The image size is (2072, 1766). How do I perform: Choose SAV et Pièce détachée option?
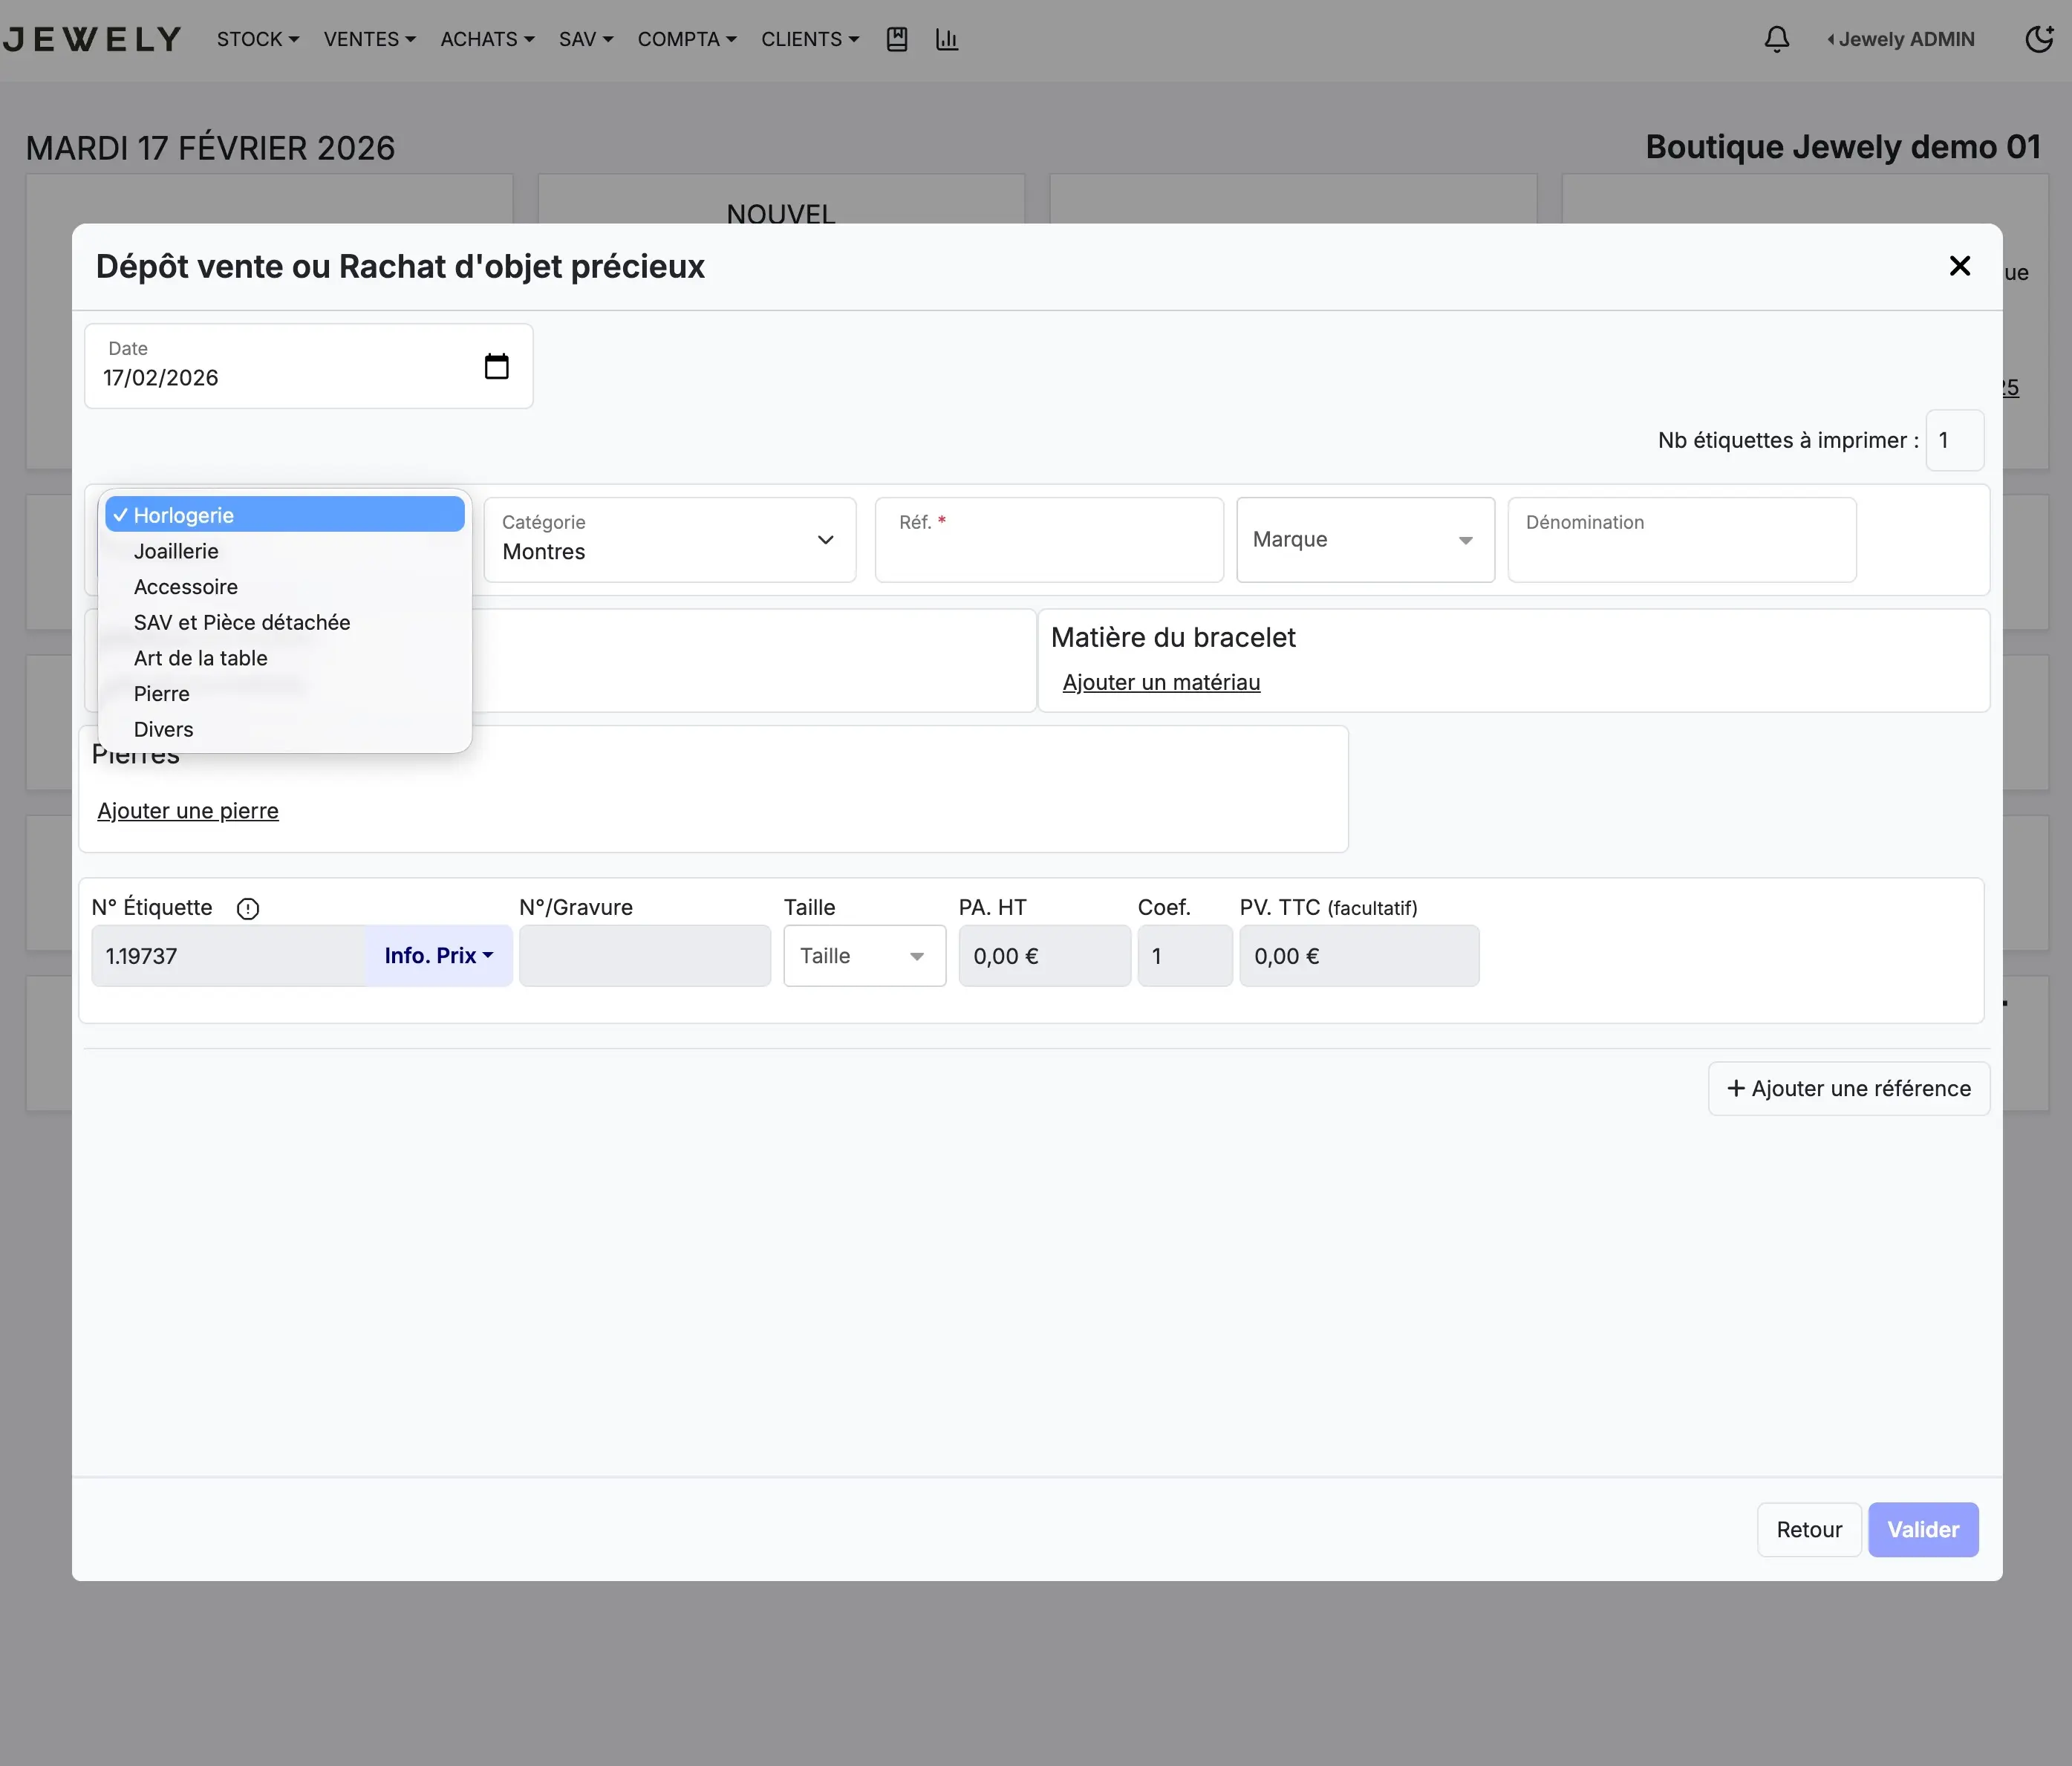[x=285, y=622]
